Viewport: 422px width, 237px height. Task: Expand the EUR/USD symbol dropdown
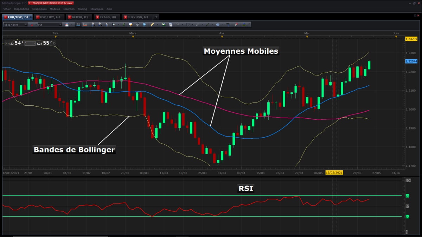click(x=26, y=25)
